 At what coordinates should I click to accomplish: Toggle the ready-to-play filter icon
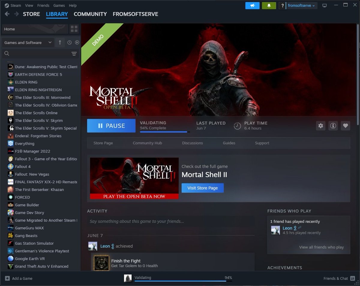[77, 43]
